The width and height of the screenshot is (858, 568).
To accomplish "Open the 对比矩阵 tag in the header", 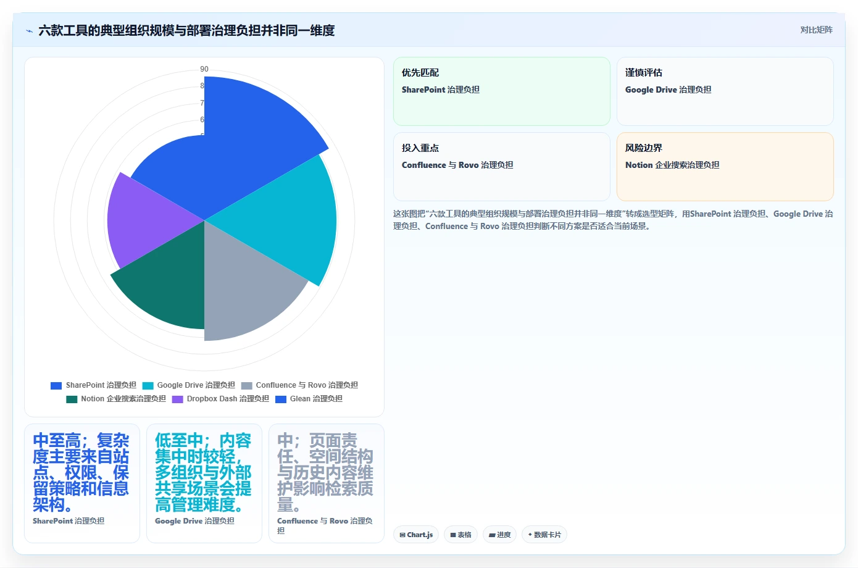I will pyautogui.click(x=816, y=30).
